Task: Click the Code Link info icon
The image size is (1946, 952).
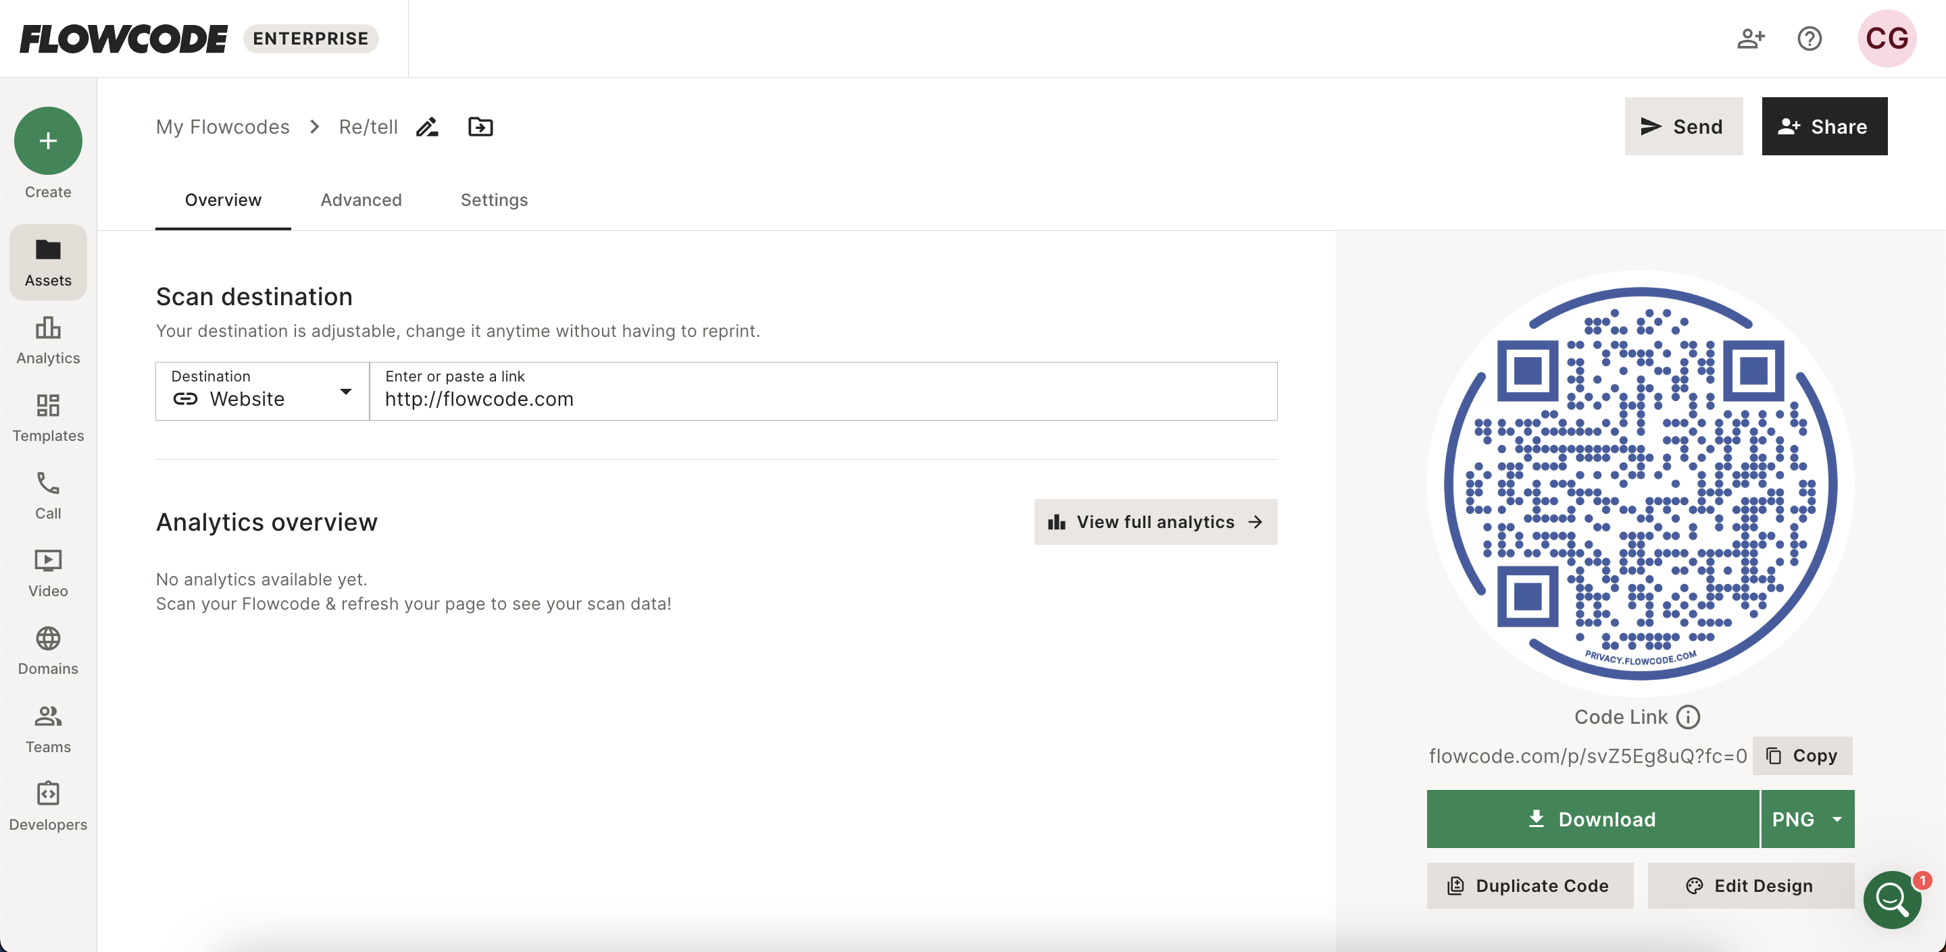Action: (1688, 716)
